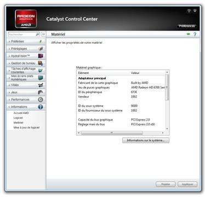
Task: Open the Logiciel page
Action: pyautogui.click(x=18, y=118)
